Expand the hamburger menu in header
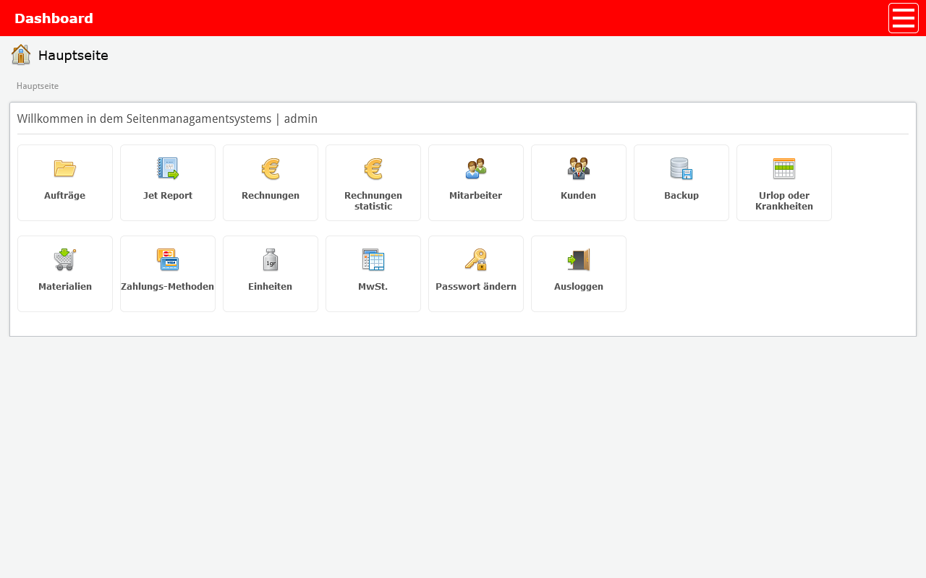Screen dimensions: 926x578 903,18
